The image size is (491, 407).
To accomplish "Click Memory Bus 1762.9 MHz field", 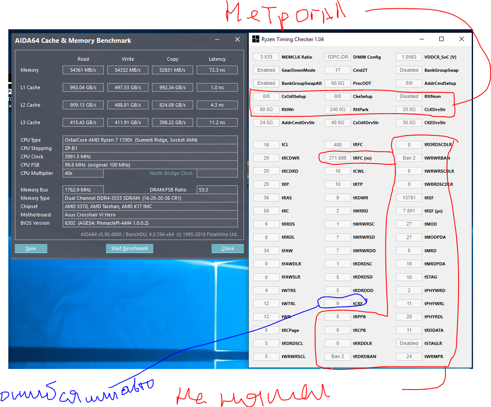I will tap(83, 190).
